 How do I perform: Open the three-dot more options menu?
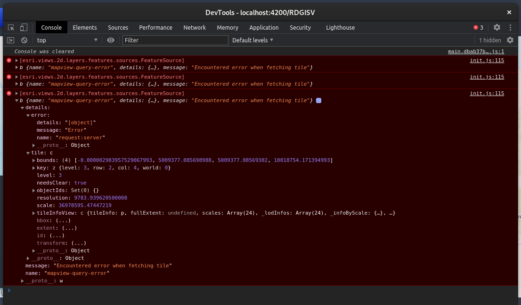[510, 28]
